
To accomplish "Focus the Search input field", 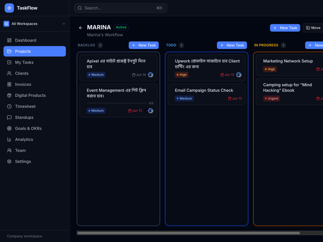I will [x=120, y=8].
